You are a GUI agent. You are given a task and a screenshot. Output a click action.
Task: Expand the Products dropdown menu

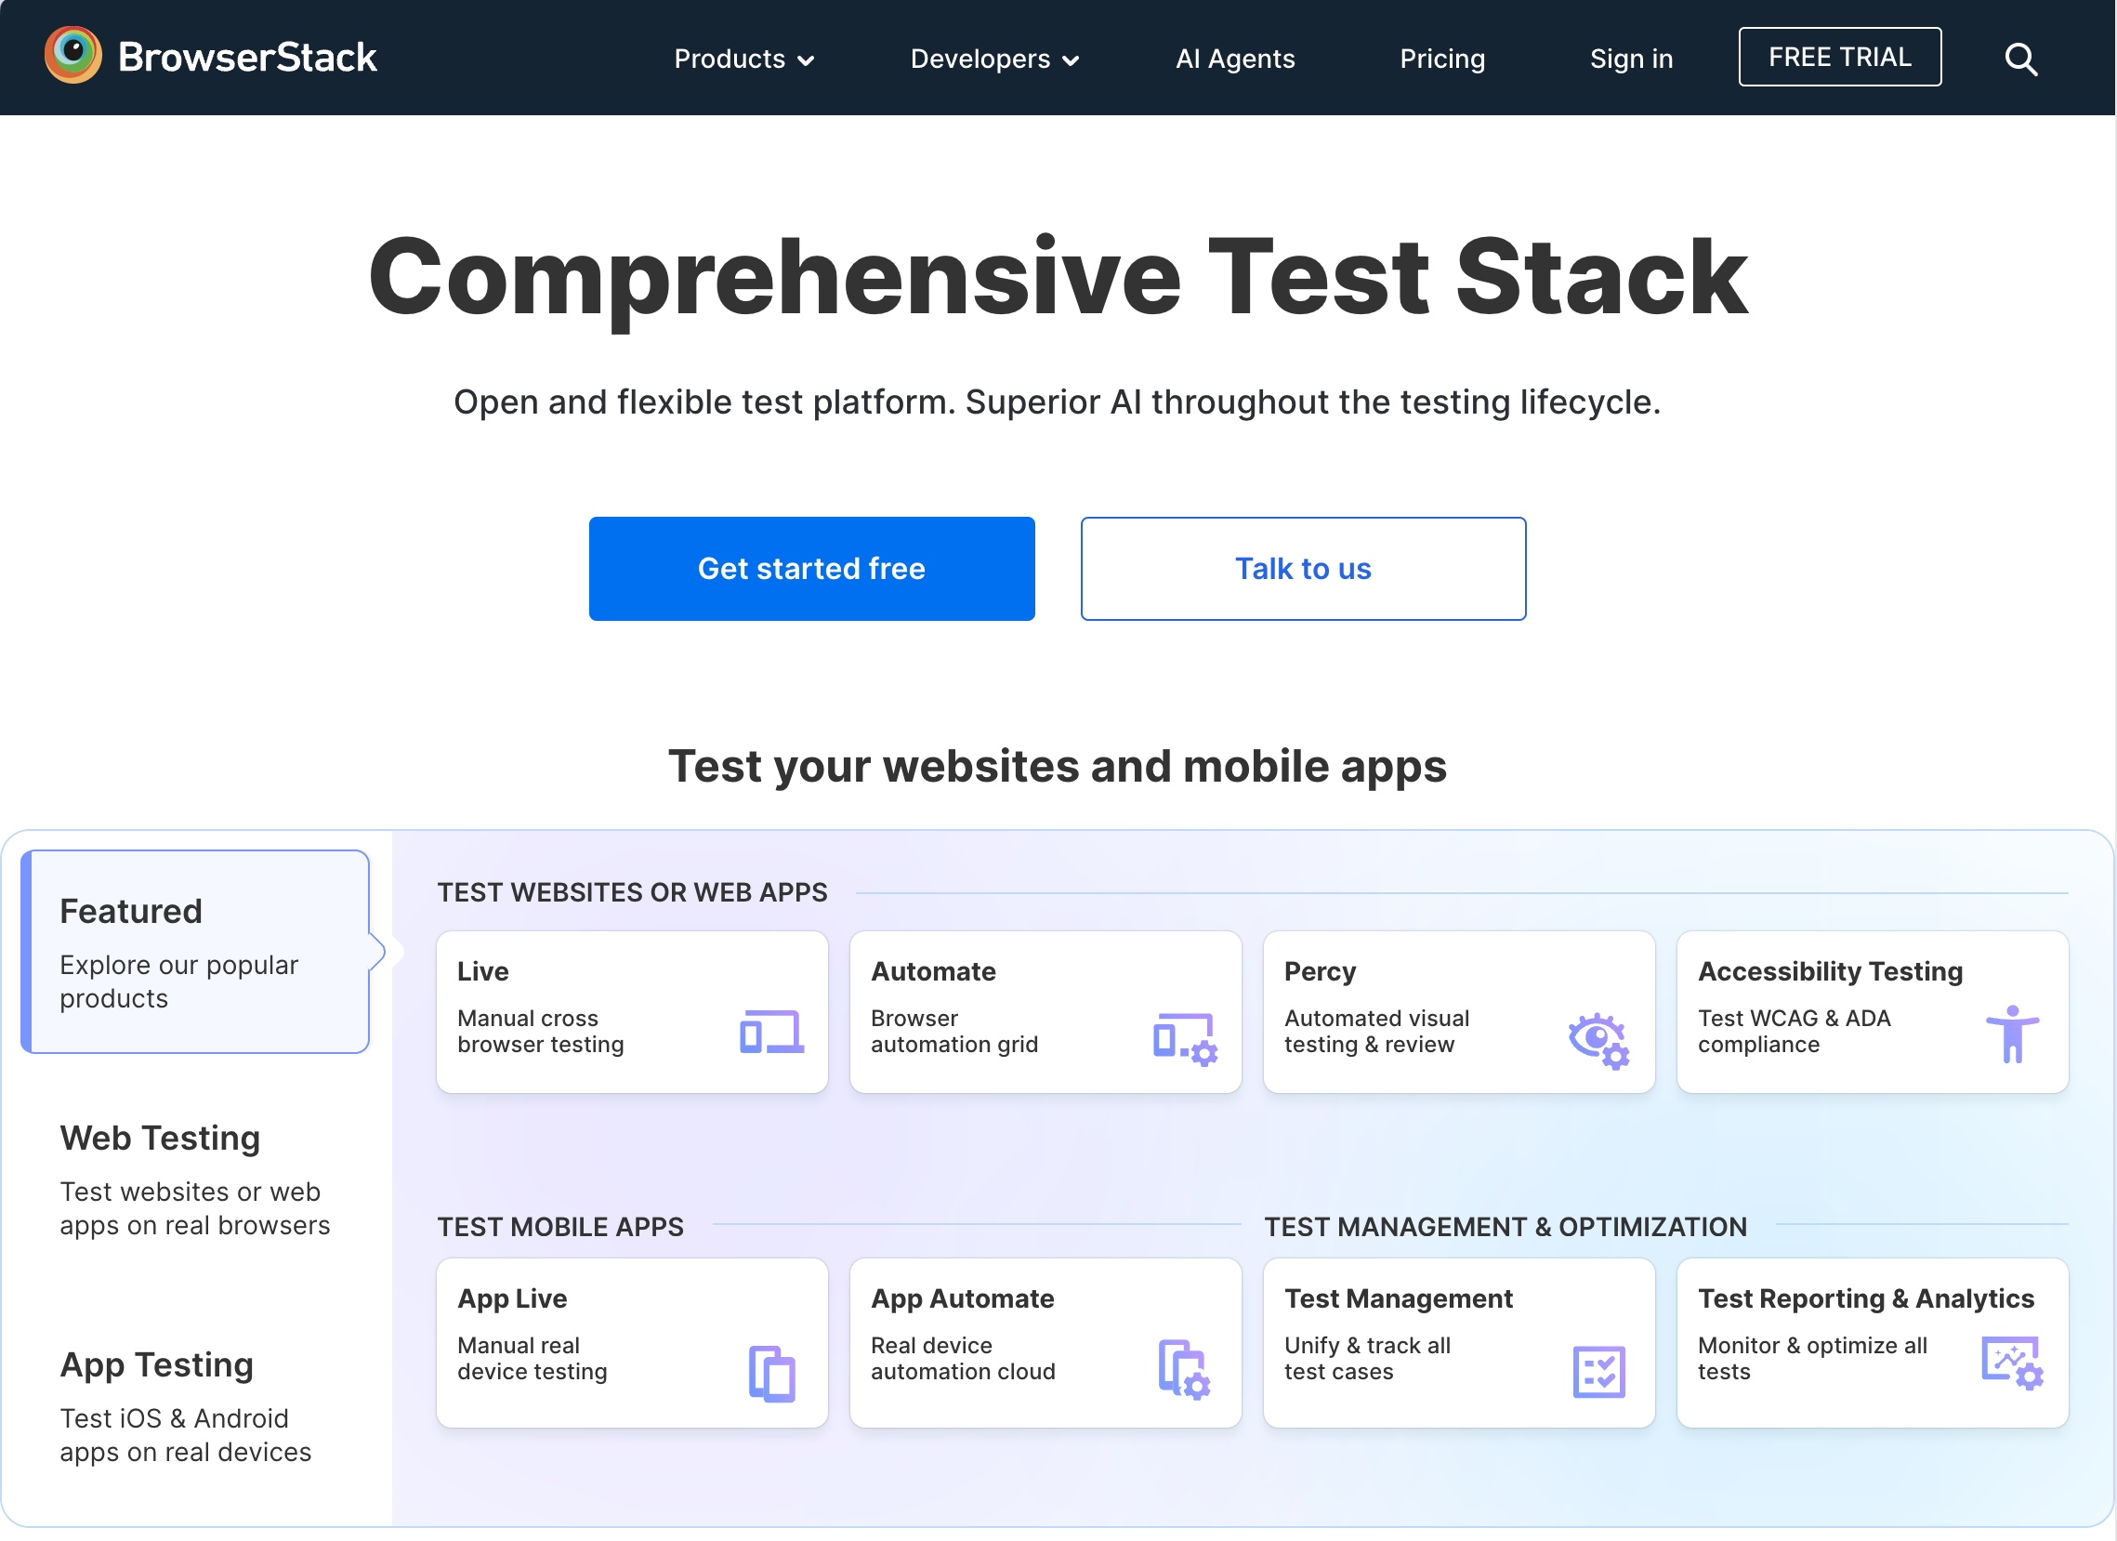click(744, 59)
